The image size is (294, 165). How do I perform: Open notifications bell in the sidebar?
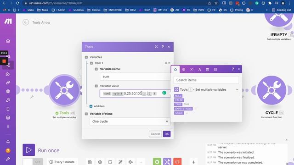(x=8, y=142)
